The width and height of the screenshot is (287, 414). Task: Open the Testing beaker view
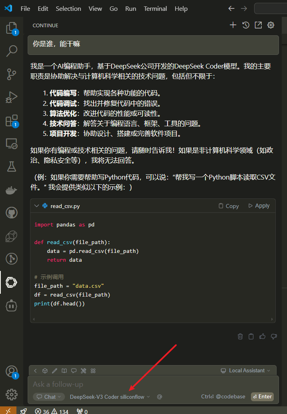pos(11,166)
